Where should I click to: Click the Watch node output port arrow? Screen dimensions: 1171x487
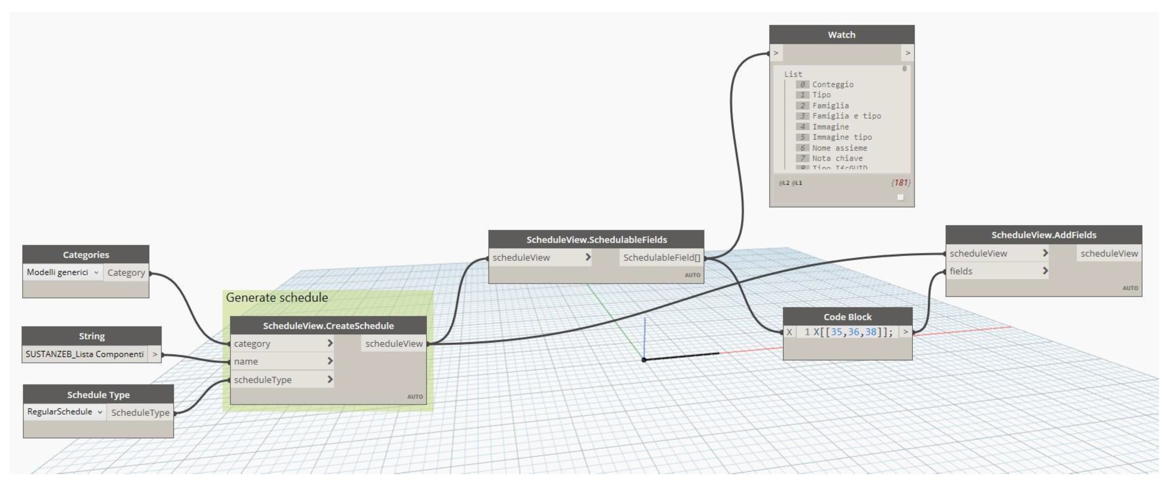907,53
